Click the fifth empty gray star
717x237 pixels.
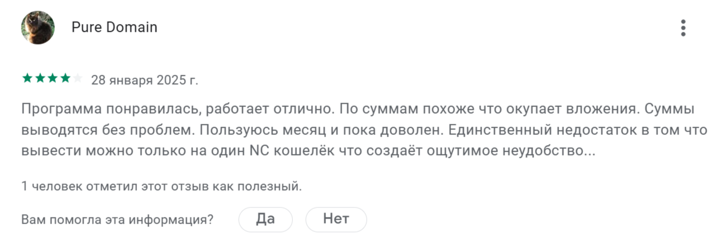click(x=78, y=79)
